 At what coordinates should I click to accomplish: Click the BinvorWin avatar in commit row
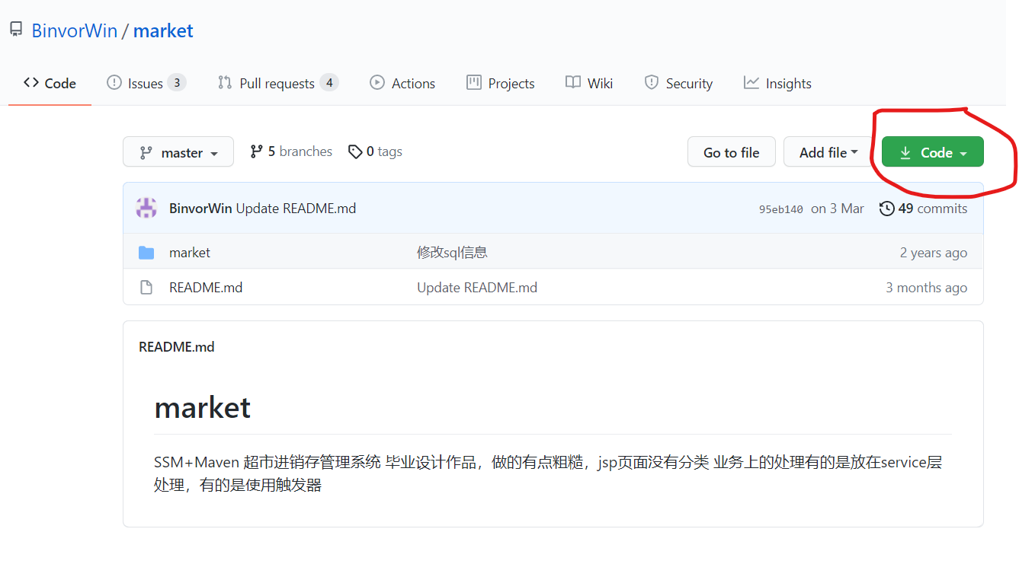tap(146, 208)
